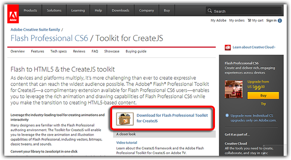
Task: Click the 'A closer look' section header
Action: click(x=165, y=134)
